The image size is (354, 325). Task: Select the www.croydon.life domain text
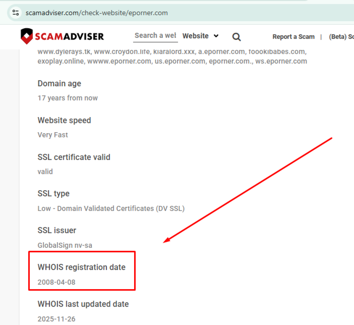click(x=122, y=52)
